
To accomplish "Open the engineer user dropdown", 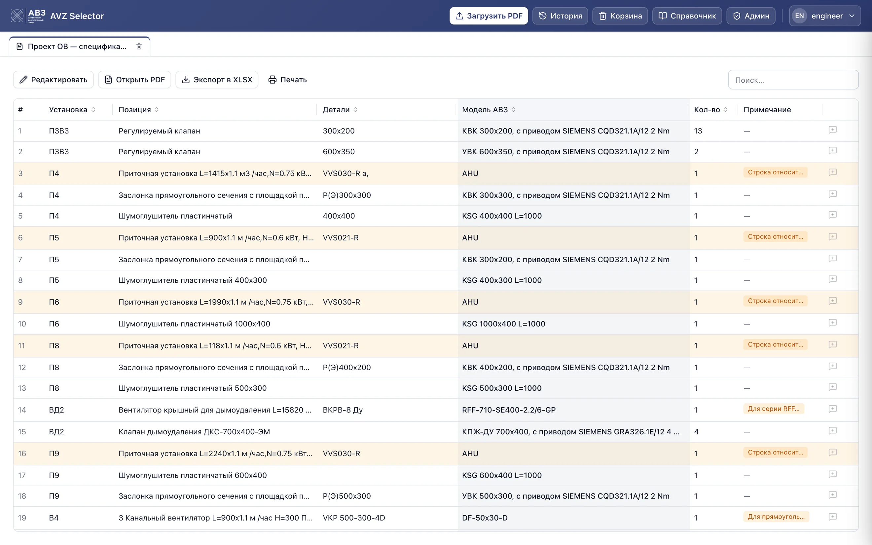I will [x=824, y=16].
